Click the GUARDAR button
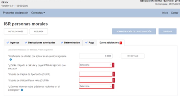 (168, 31)
